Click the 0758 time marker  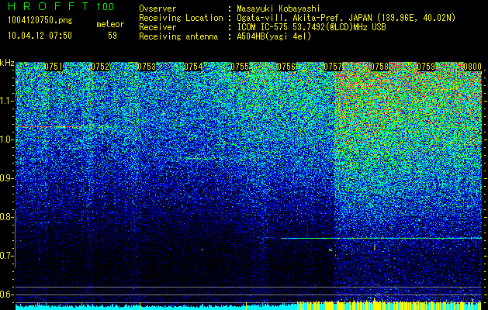379,67
